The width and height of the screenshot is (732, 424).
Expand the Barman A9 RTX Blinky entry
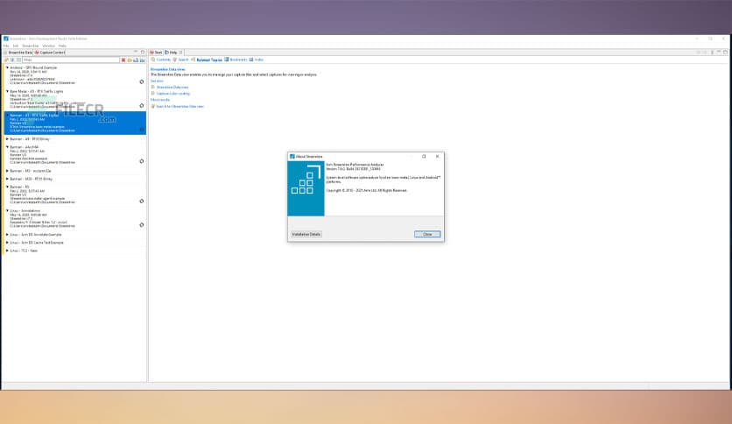coord(7,139)
